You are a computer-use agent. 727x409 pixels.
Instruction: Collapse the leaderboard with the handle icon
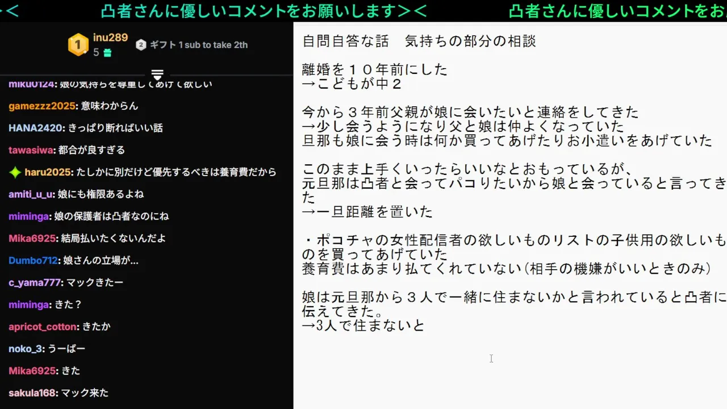[x=157, y=74]
